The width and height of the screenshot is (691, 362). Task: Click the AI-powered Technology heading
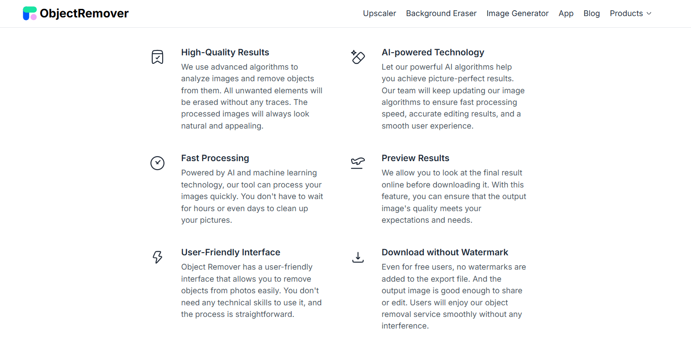[x=433, y=52]
